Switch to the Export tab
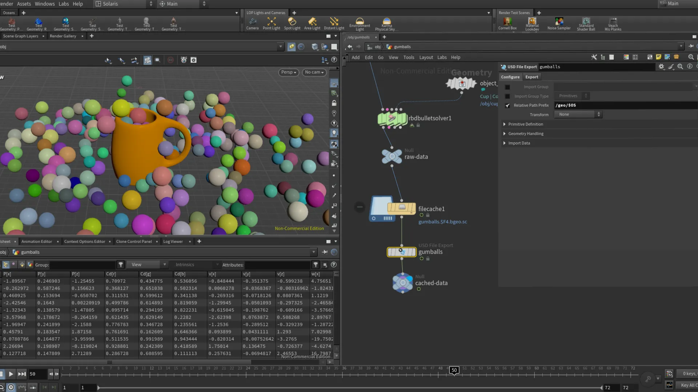Image resolution: width=698 pixels, height=392 pixels. [x=531, y=77]
